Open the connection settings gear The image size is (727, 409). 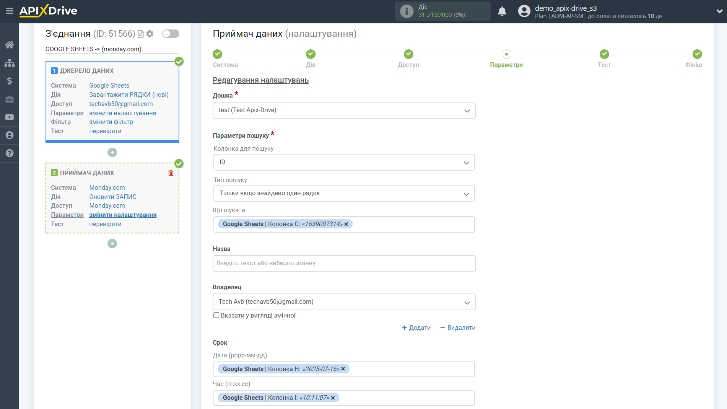(x=150, y=34)
